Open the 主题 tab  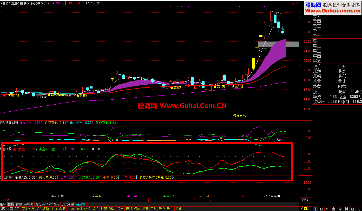click(70, 209)
